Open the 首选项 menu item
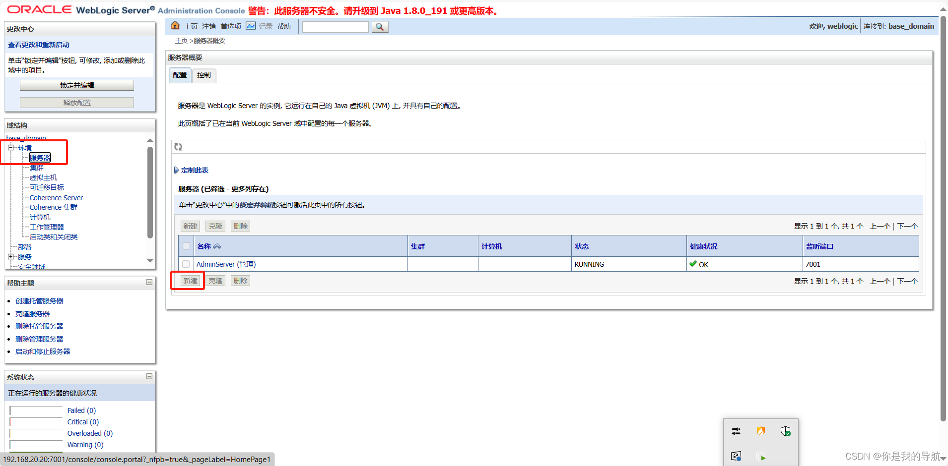The width and height of the screenshot is (948, 466). pyautogui.click(x=230, y=26)
